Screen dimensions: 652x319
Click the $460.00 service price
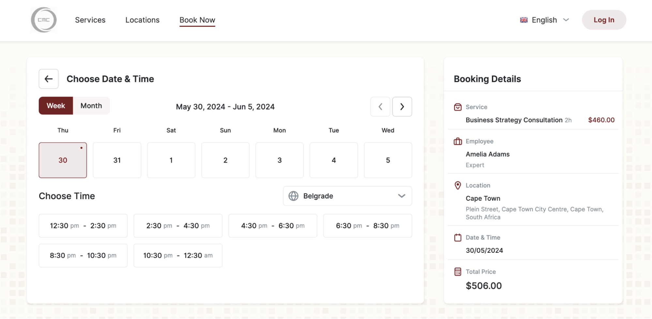(601, 120)
